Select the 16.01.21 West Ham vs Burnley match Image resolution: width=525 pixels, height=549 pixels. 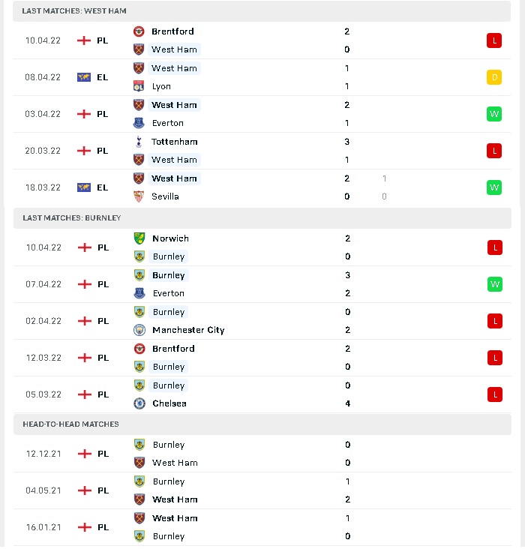262,528
